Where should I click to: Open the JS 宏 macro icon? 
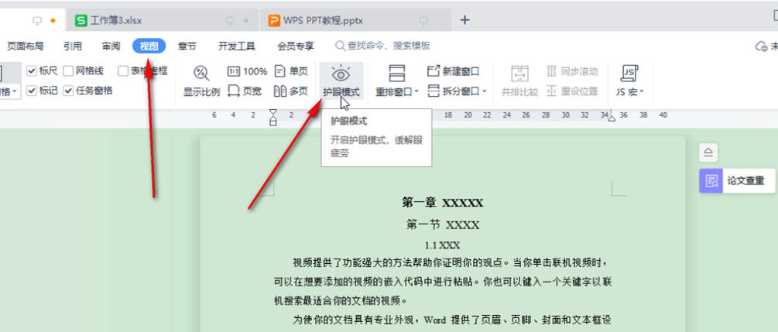point(629,74)
